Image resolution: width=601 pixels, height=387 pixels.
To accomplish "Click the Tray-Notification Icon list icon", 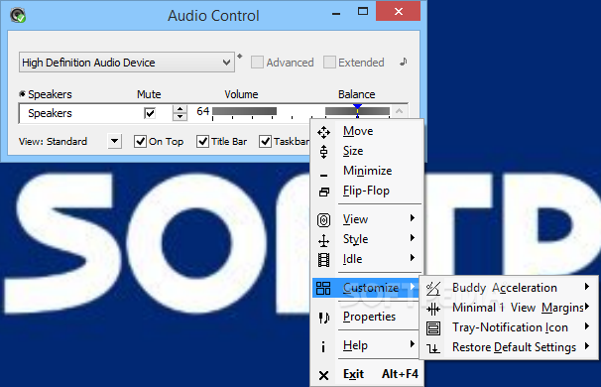I will (x=433, y=328).
